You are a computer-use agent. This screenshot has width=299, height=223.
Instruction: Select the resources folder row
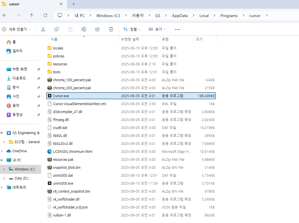click(x=131, y=64)
